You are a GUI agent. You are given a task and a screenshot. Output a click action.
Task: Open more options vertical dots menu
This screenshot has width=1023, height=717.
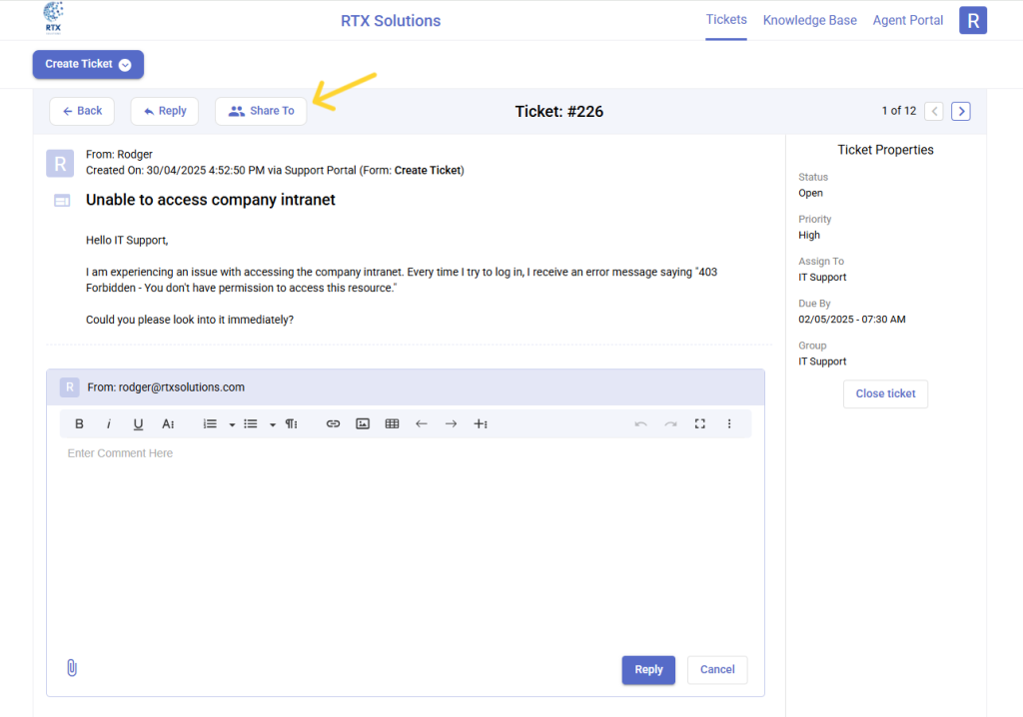729,424
